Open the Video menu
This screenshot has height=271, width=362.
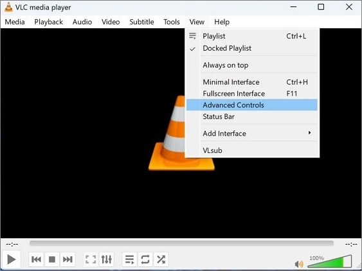[x=111, y=22]
